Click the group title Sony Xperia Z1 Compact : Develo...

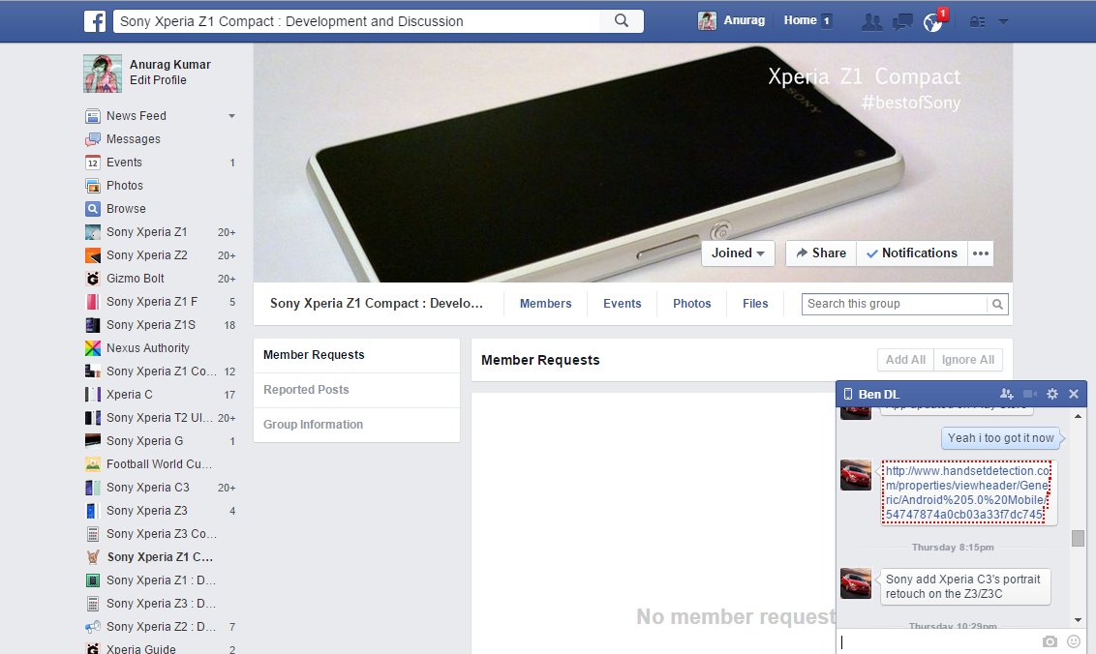[x=376, y=303]
